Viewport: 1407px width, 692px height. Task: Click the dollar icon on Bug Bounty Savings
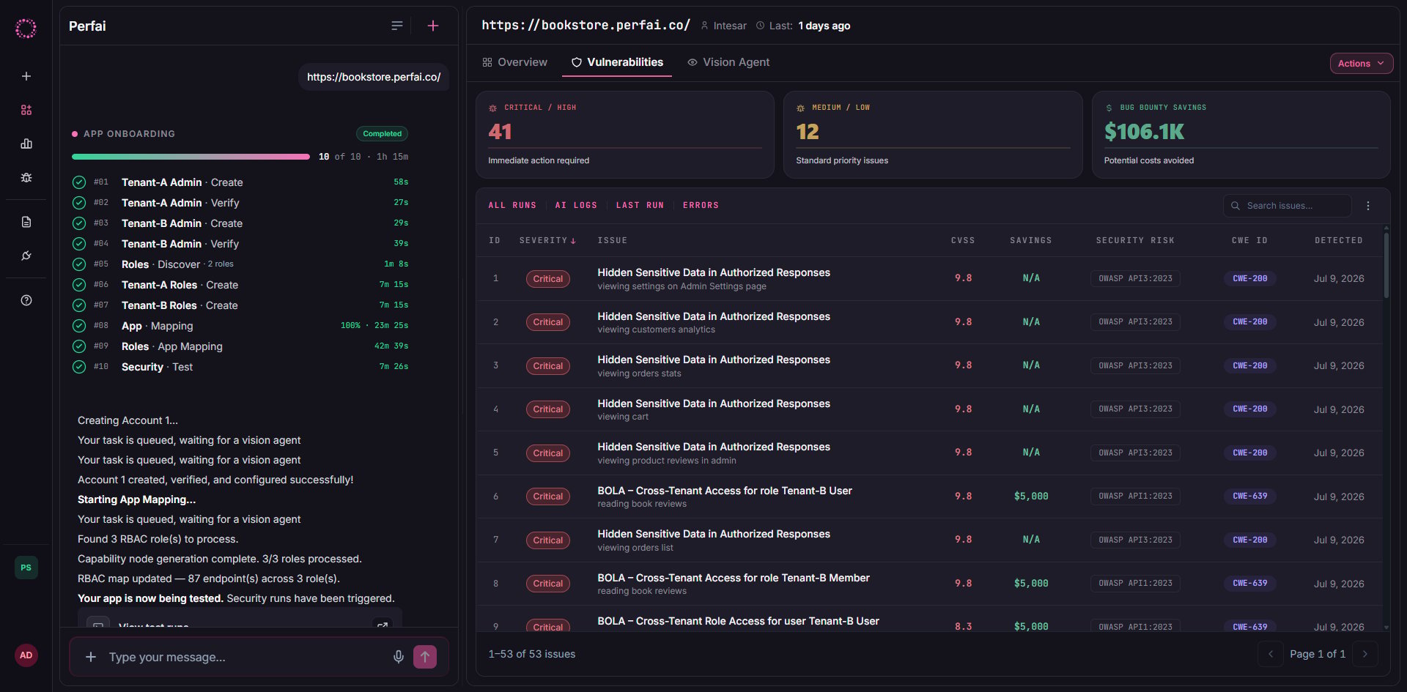(x=1109, y=108)
